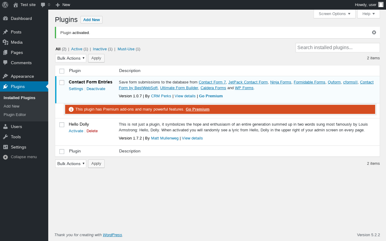The height and width of the screenshot is (241, 386).
Task: Open the Formidable Forms link
Action: tap(309, 82)
